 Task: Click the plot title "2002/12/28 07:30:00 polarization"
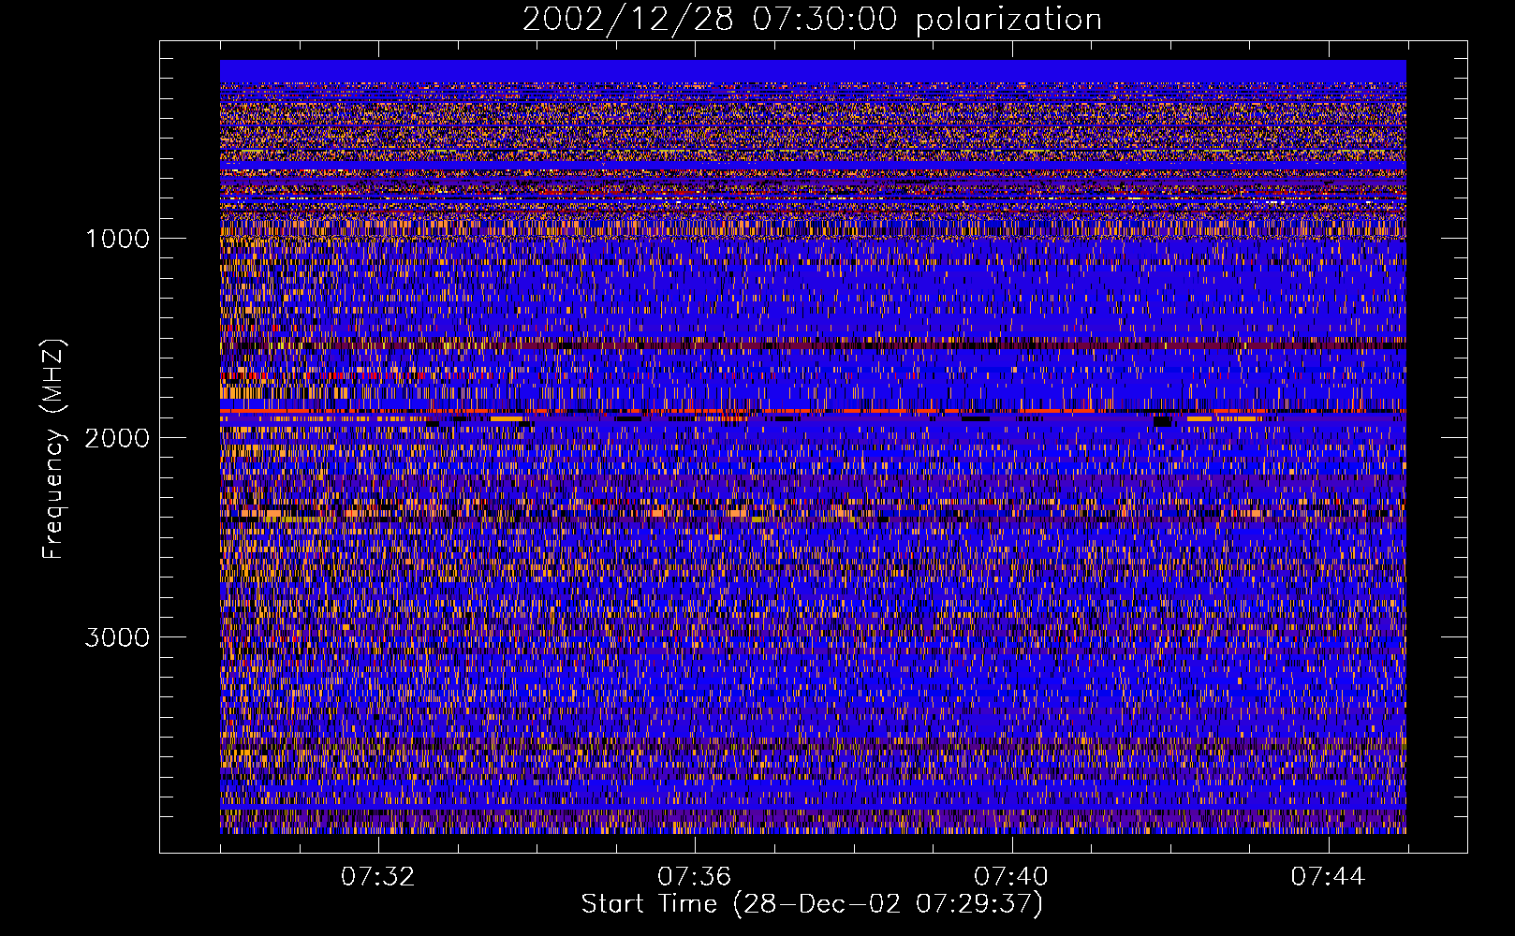tap(812, 19)
